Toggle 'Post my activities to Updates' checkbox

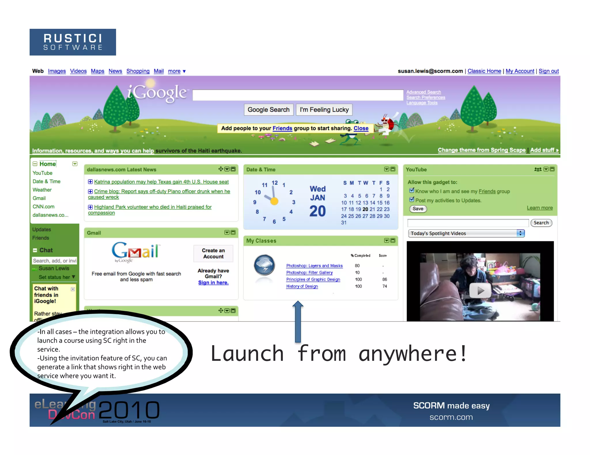[412, 200]
